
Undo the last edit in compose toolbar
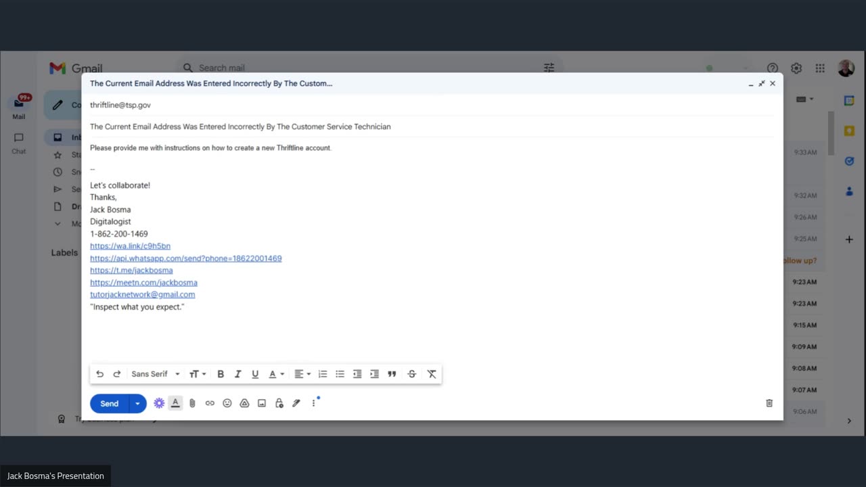[x=100, y=374]
